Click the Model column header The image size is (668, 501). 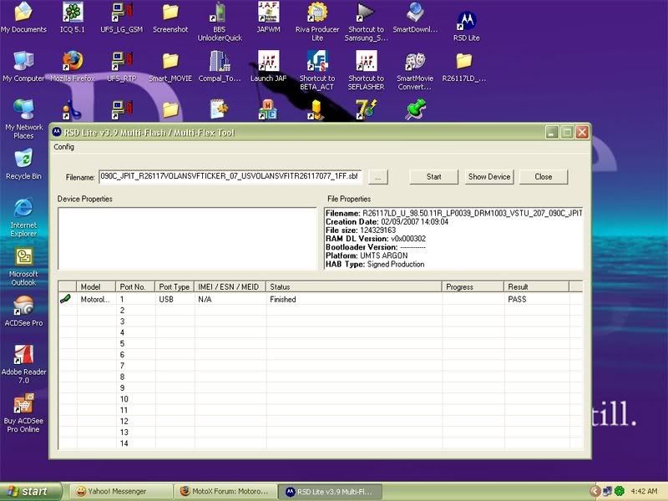[x=96, y=286]
